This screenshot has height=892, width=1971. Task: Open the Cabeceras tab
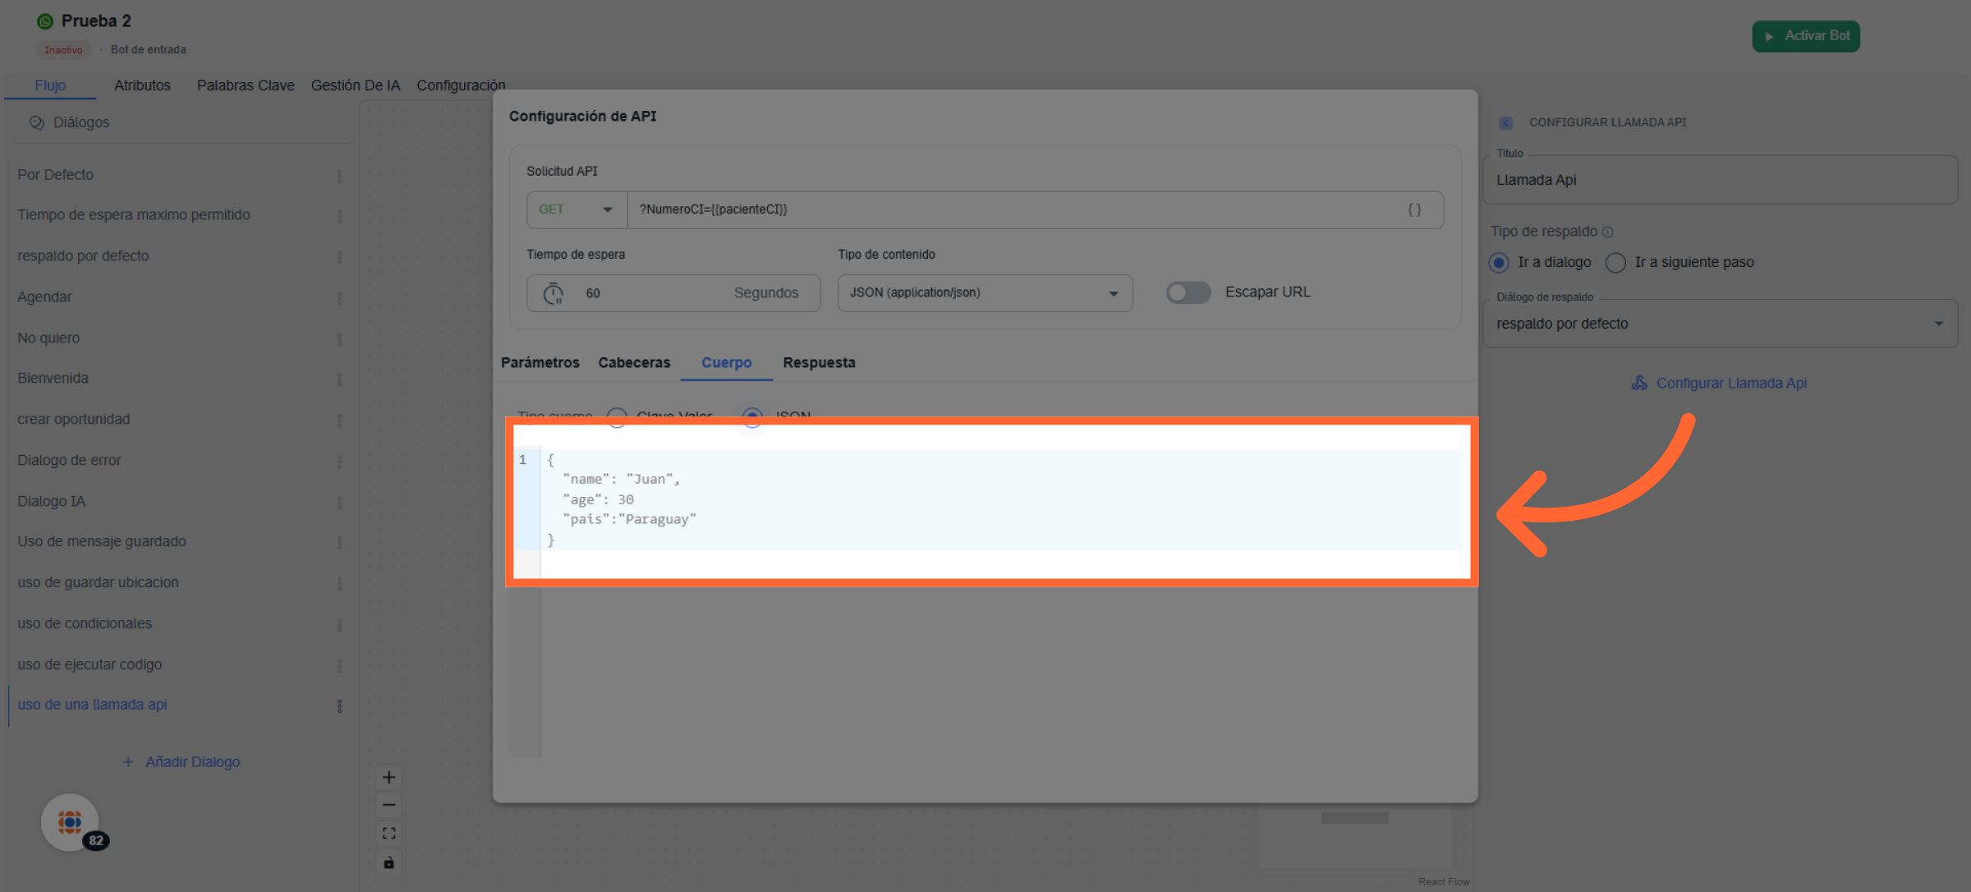(633, 363)
